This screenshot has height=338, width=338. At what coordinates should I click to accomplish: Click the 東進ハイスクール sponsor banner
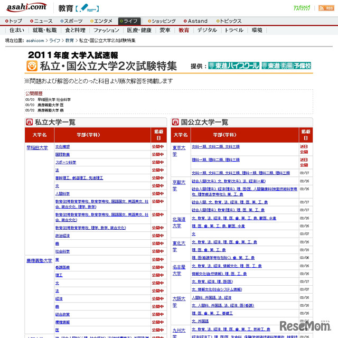click(233, 65)
